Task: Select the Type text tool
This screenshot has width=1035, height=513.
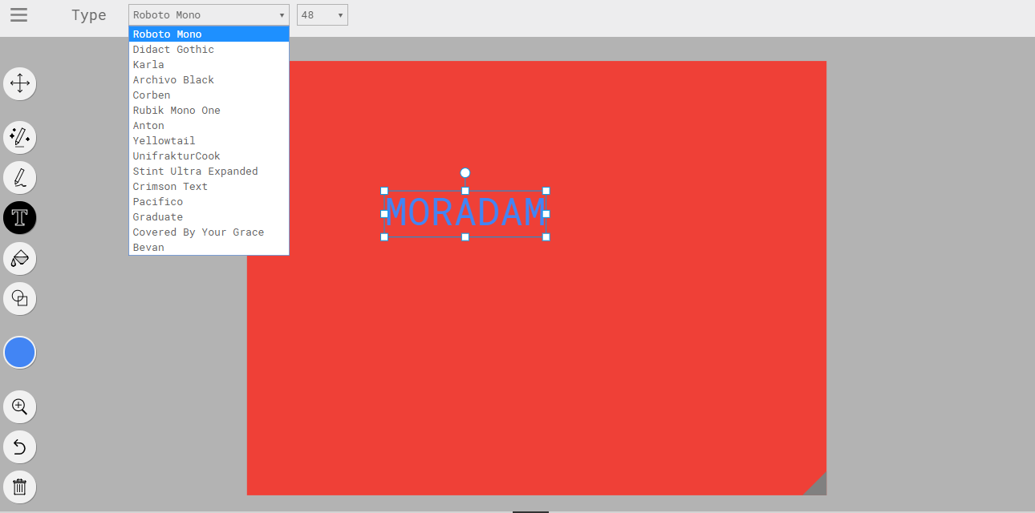Action: tap(20, 217)
